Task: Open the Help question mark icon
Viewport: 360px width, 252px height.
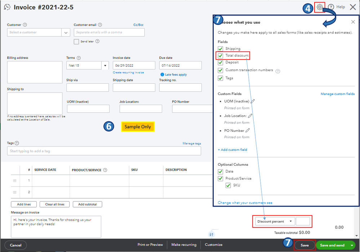Action: 331,7
